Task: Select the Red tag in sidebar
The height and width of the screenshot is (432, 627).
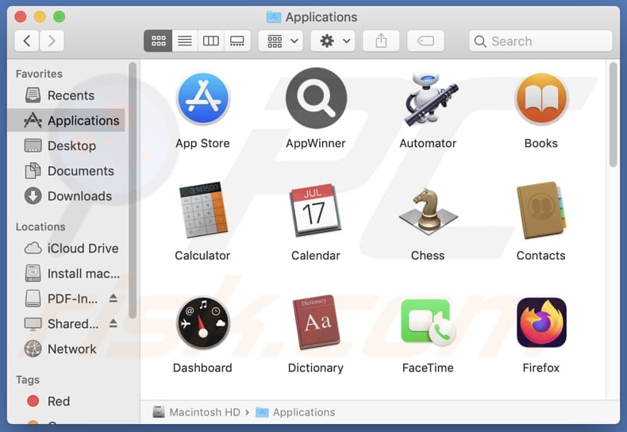Action: [67, 401]
